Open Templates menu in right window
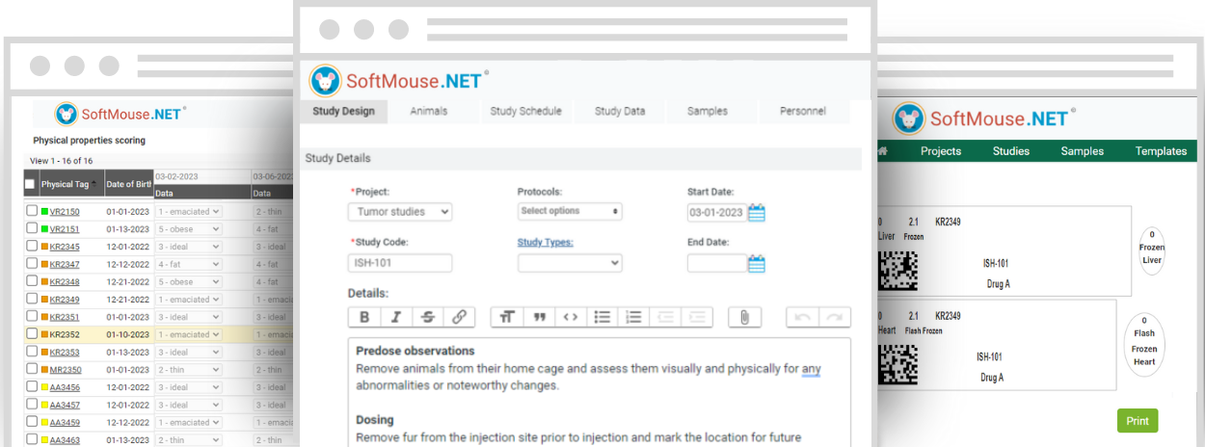Image resolution: width=1205 pixels, height=447 pixels. 1161,151
